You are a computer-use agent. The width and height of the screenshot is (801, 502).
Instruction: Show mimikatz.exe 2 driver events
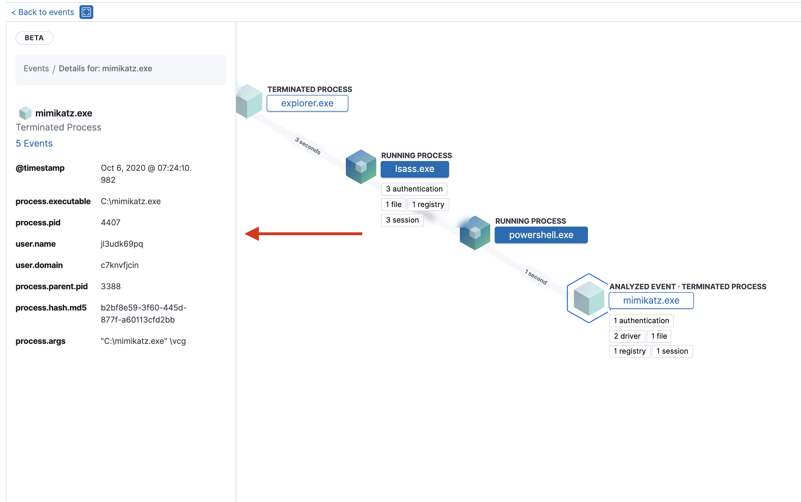click(x=627, y=336)
